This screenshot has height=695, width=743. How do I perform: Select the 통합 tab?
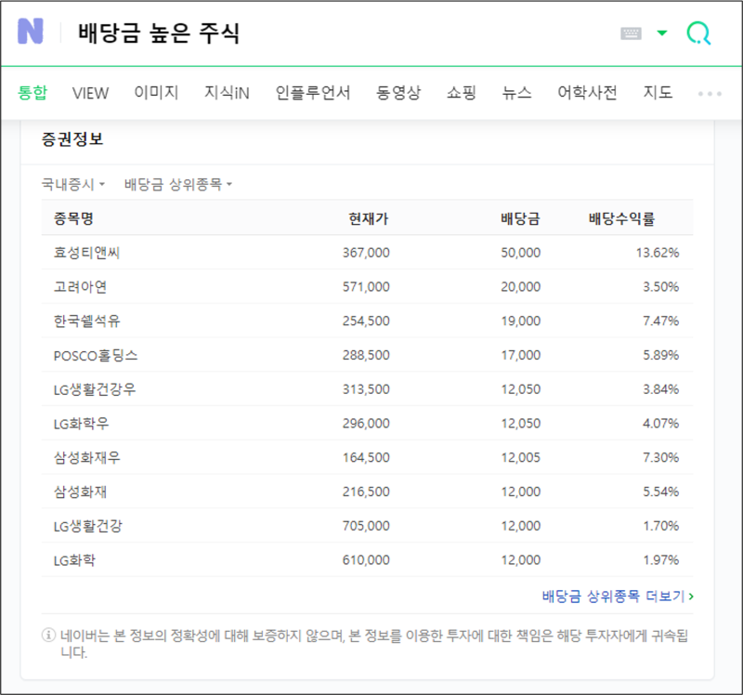33,92
